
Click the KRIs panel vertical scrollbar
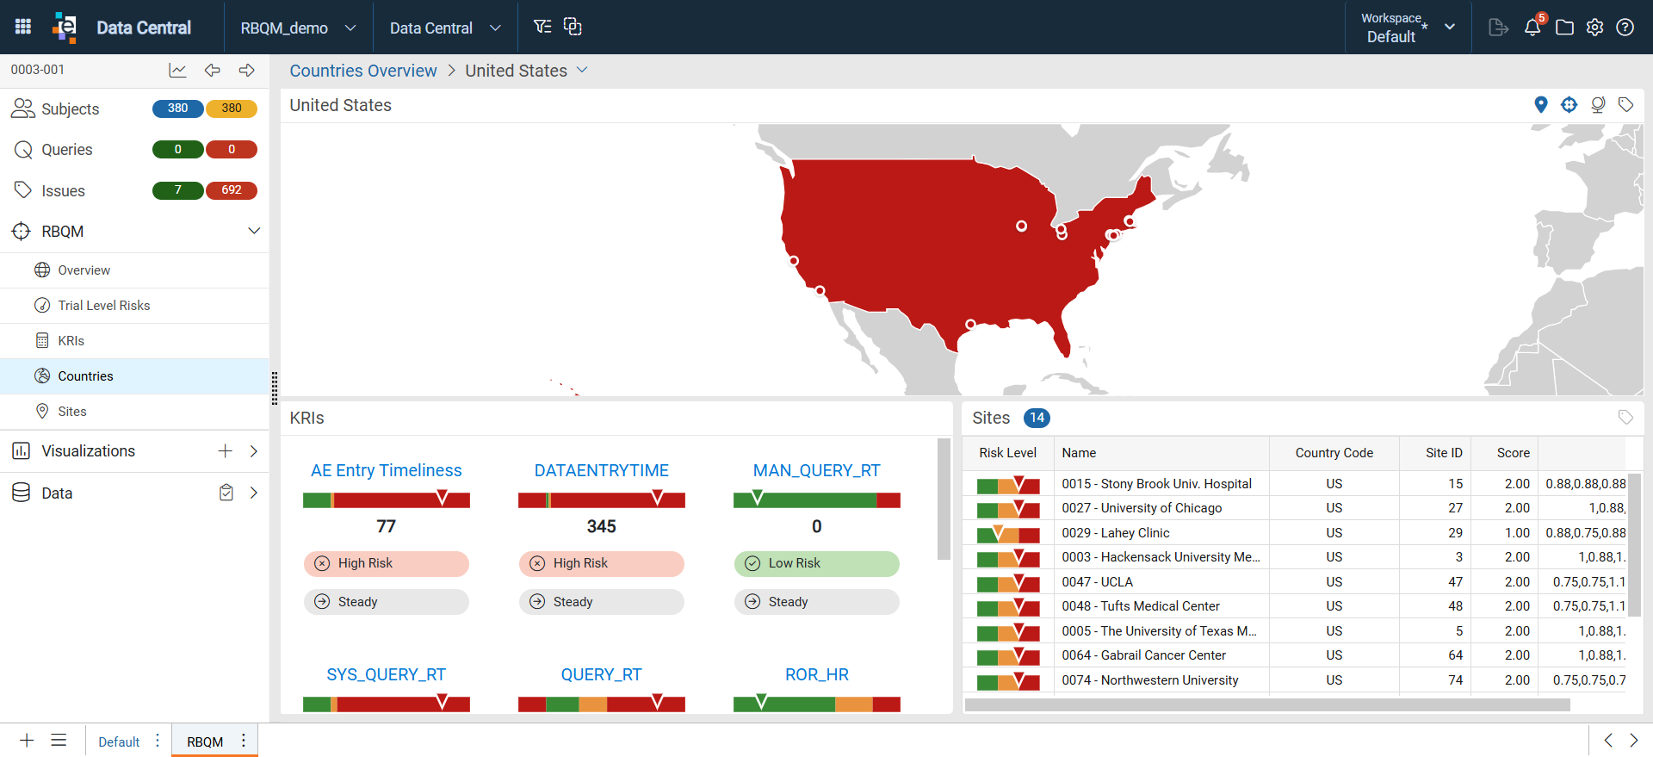[x=944, y=499]
